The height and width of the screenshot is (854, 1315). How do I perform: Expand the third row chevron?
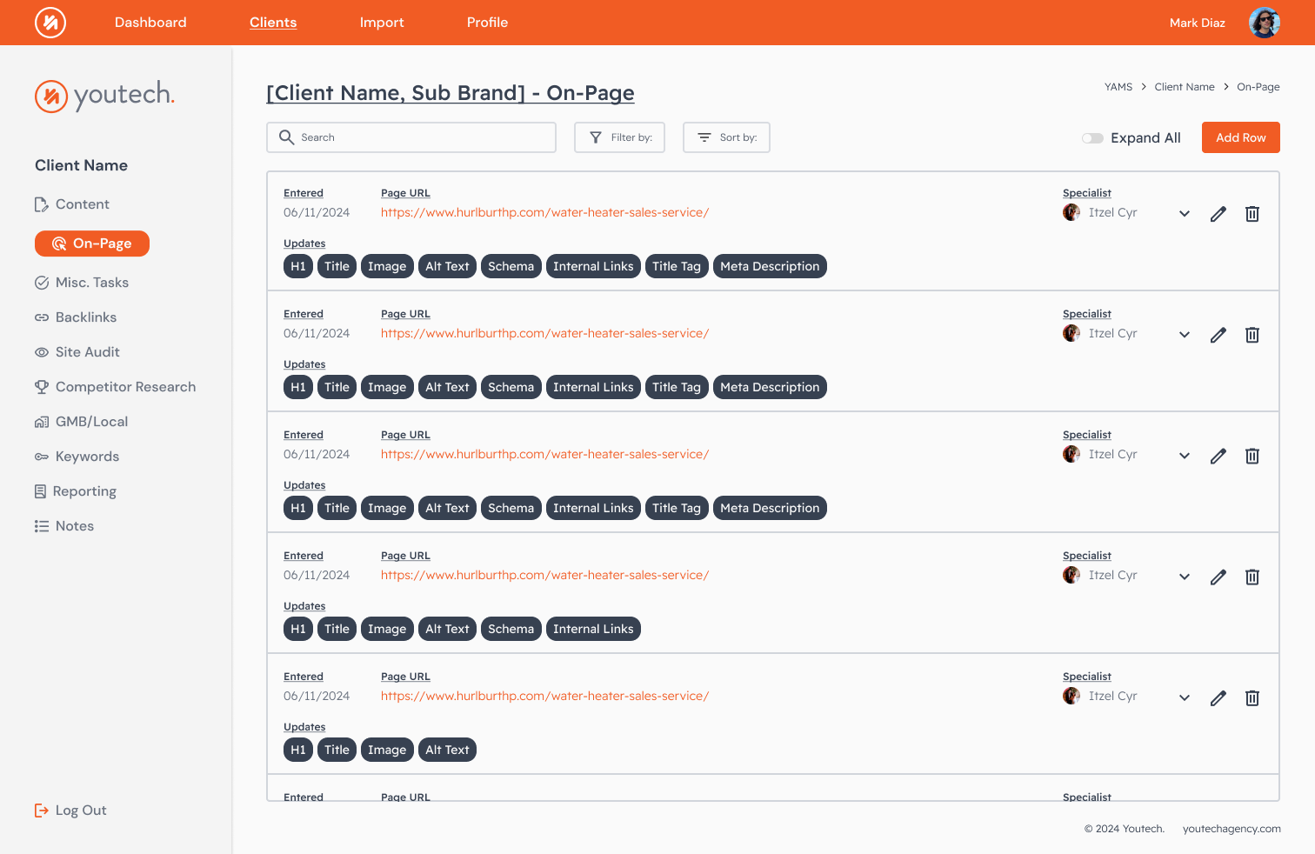point(1185,456)
